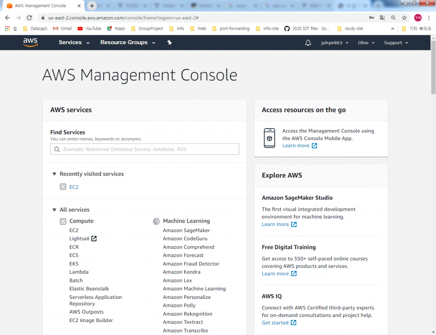Open the Web bookmark folder
This screenshot has width=436, height=335.
198,29
